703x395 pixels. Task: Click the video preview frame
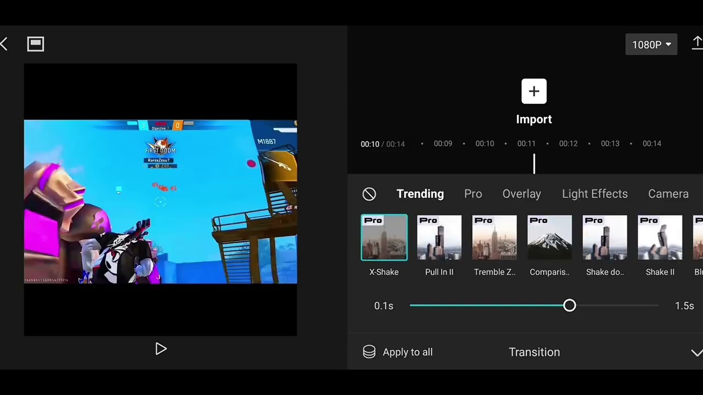(160, 200)
